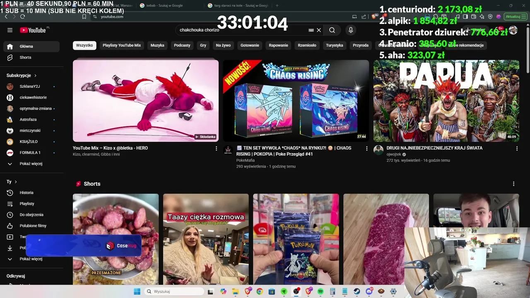Click the magnifier search button
Image resolution: width=530 pixels, height=298 pixels.
(332, 30)
